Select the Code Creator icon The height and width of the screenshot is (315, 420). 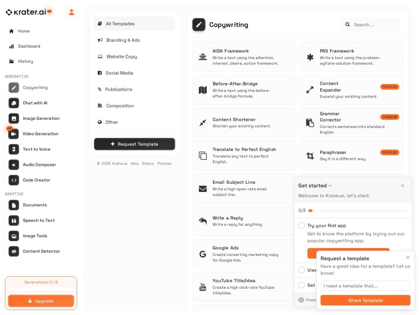[x=14, y=180]
